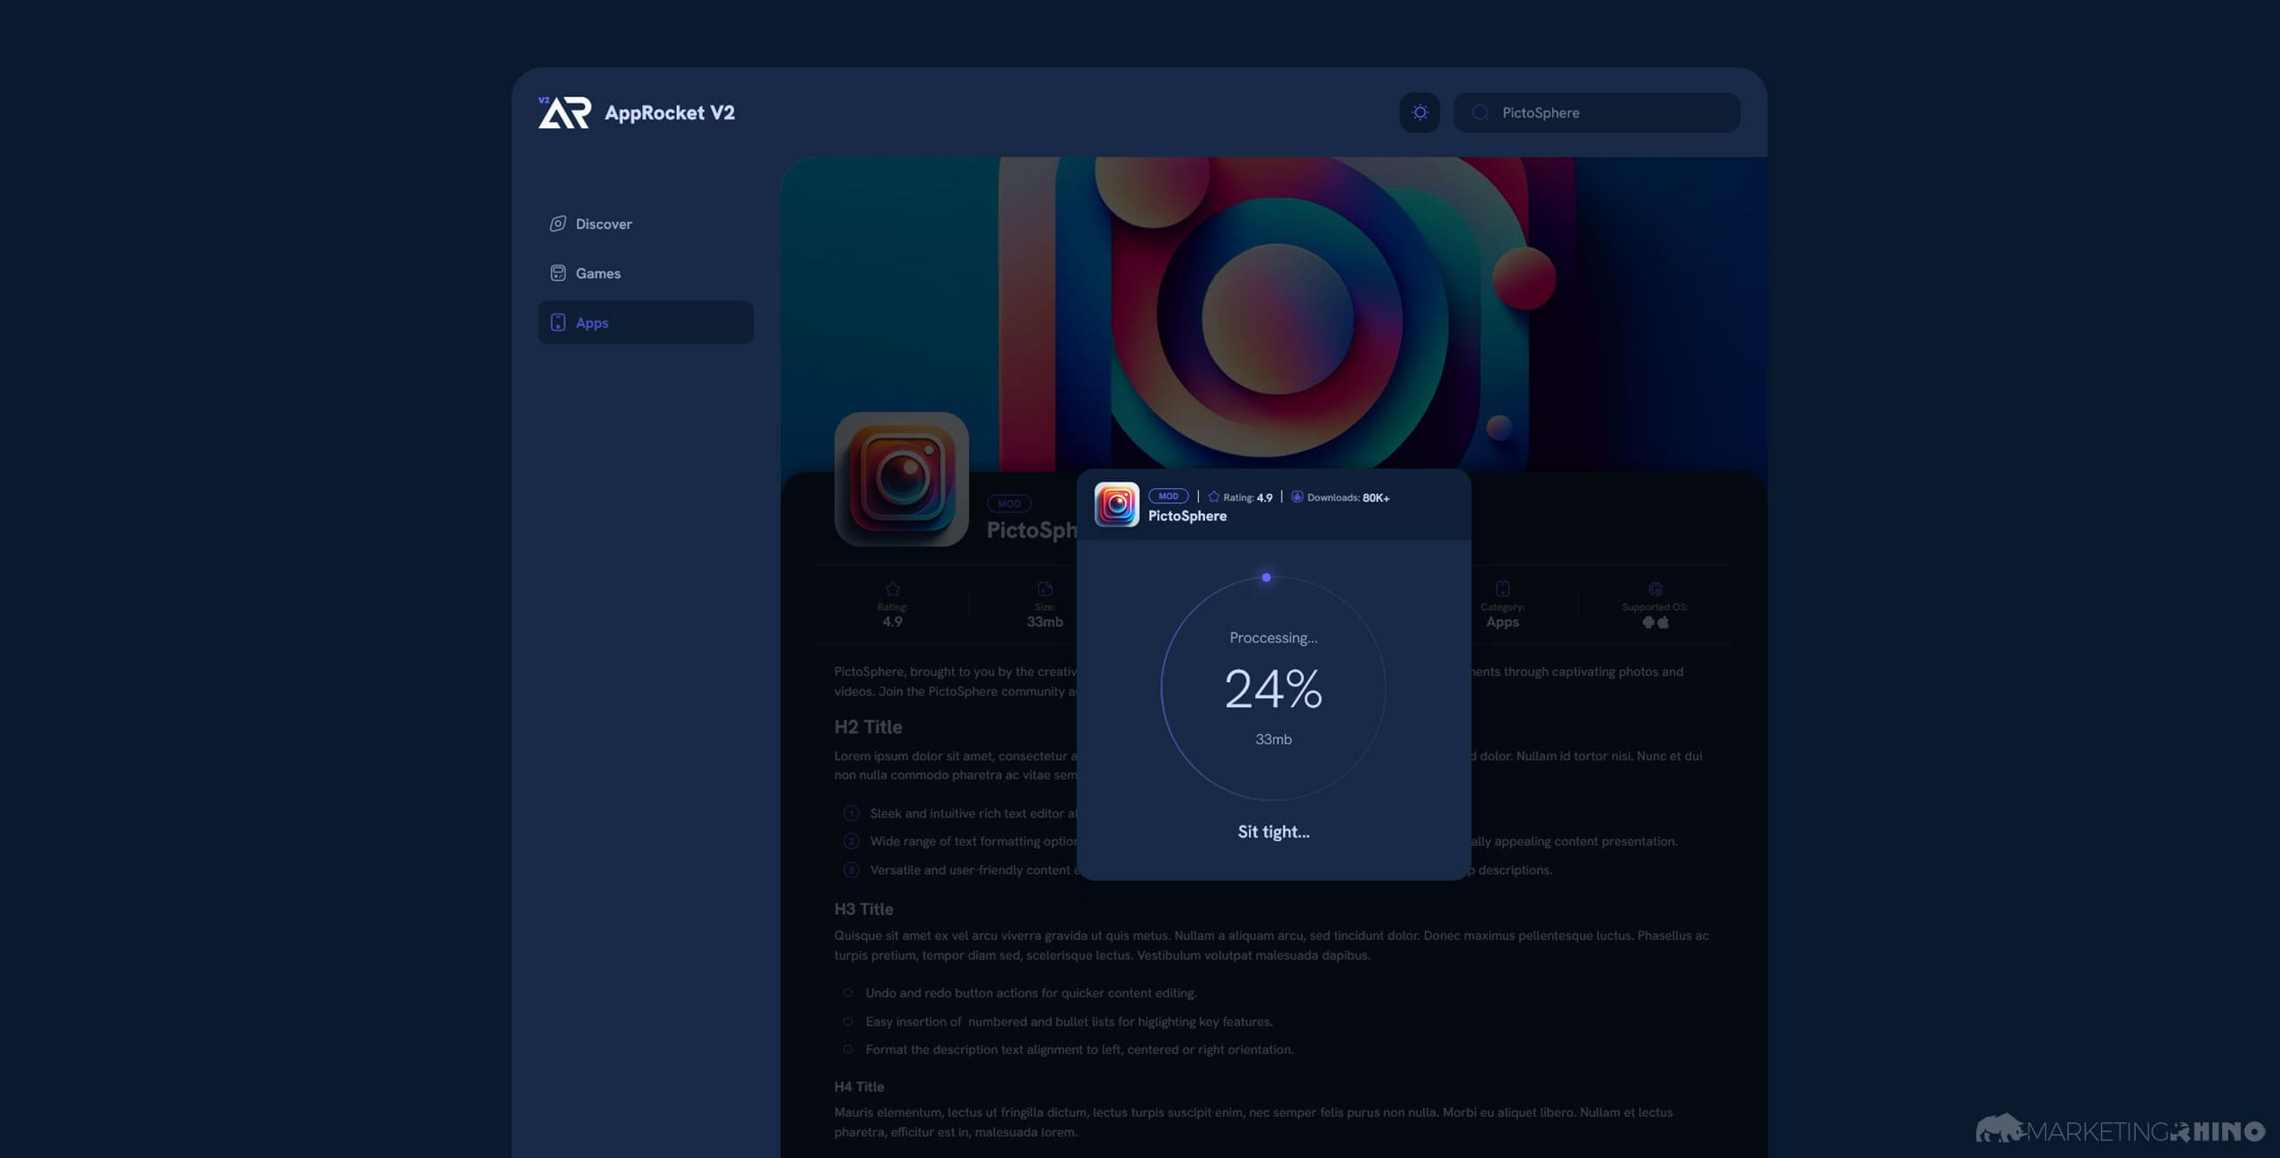Click the 24% circular progress indicator
Viewport: 2280px width, 1158px height.
[x=1273, y=686]
